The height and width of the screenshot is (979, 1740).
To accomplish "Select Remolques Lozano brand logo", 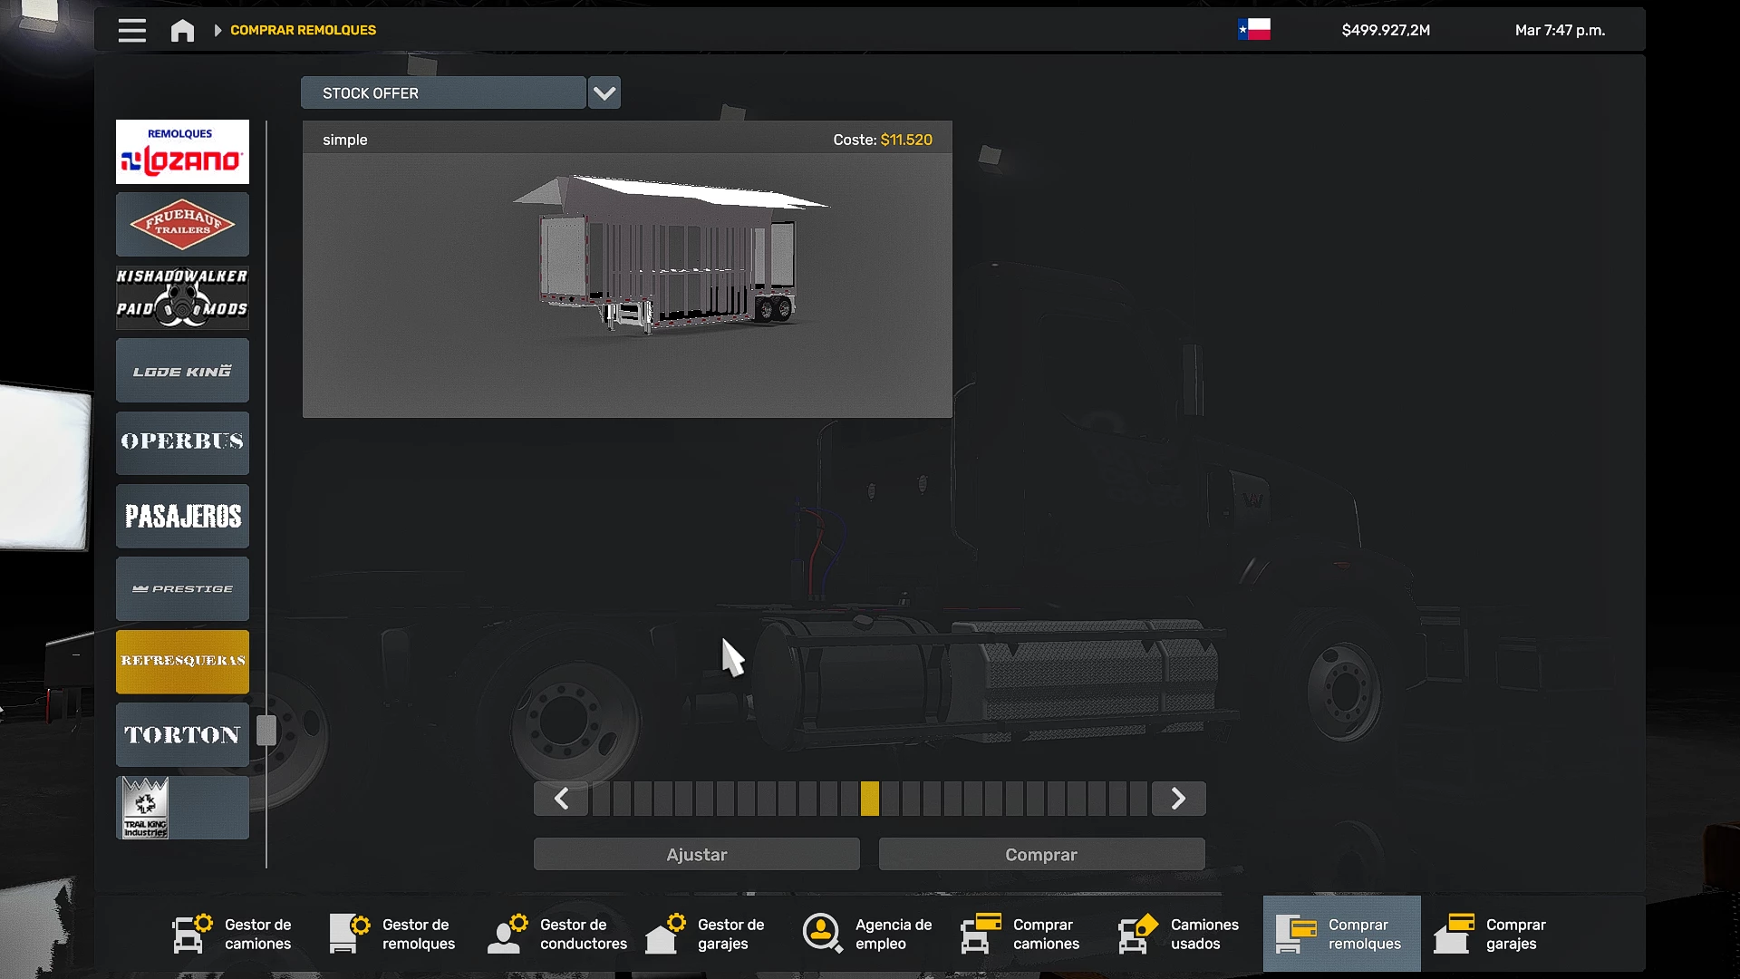I will pyautogui.click(x=182, y=152).
